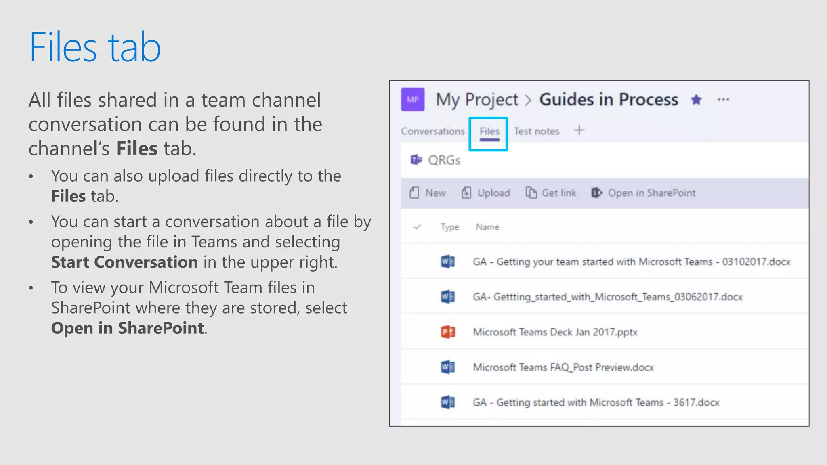Image resolution: width=827 pixels, height=465 pixels.
Task: Click the Teams icon beside QRGs
Action: point(416,160)
